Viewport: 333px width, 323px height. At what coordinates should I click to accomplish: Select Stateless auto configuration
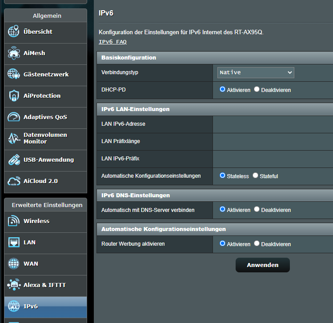[222, 175]
